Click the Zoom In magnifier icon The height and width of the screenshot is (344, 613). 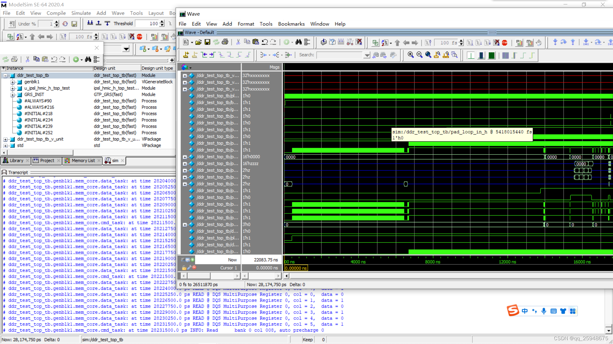[411, 55]
